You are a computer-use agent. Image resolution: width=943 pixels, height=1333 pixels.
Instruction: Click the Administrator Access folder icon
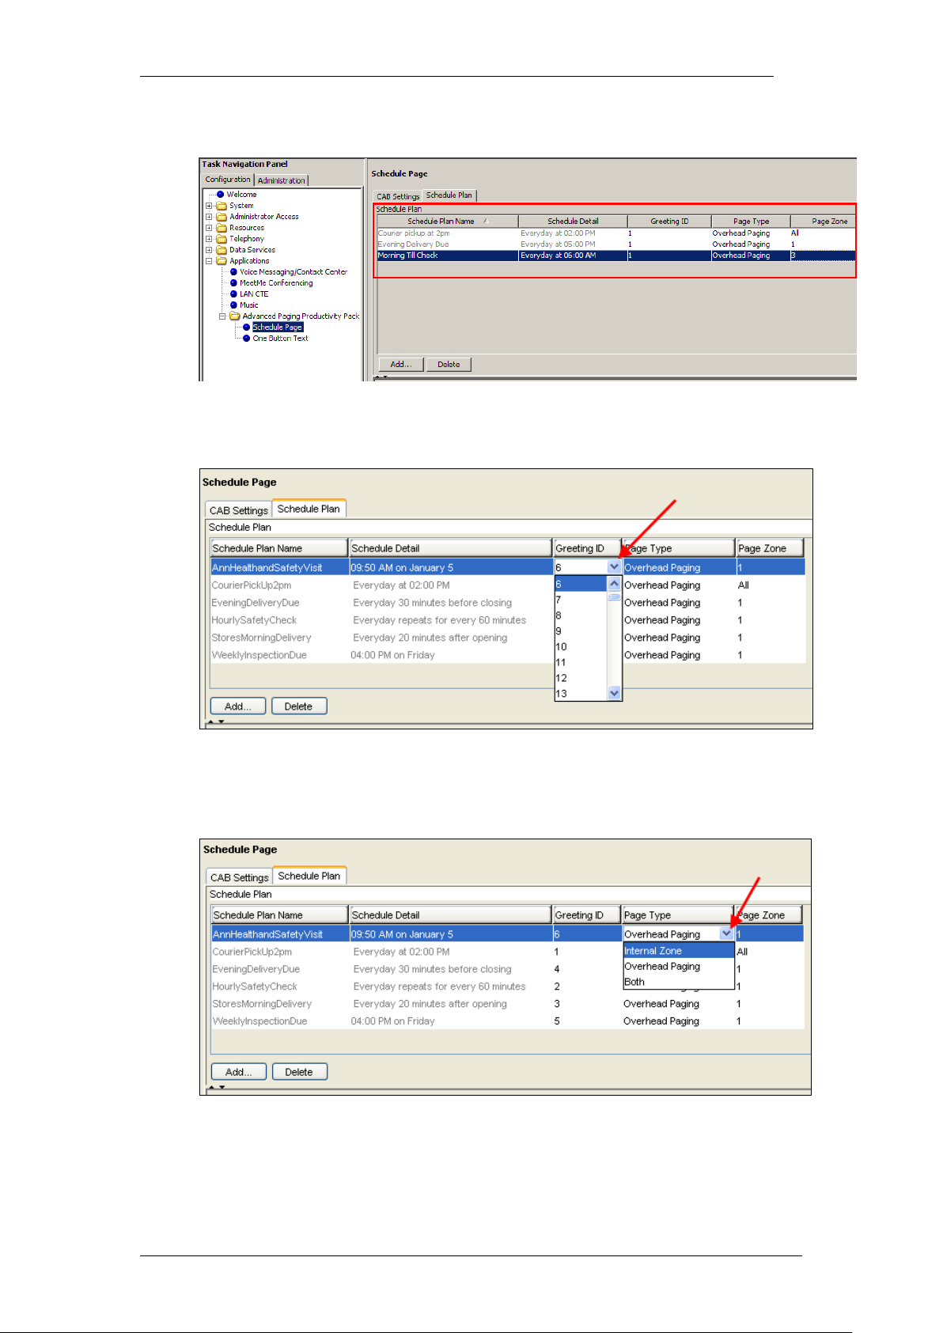pos(222,217)
